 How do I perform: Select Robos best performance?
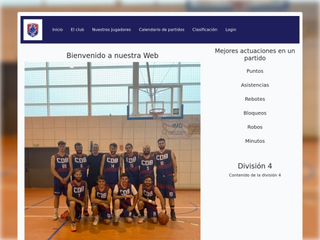click(255, 127)
